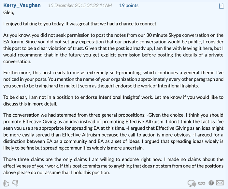The image size is (228, 189).
Task: Click the 15 December 2015 timestamp
Action: [x=80, y=6]
